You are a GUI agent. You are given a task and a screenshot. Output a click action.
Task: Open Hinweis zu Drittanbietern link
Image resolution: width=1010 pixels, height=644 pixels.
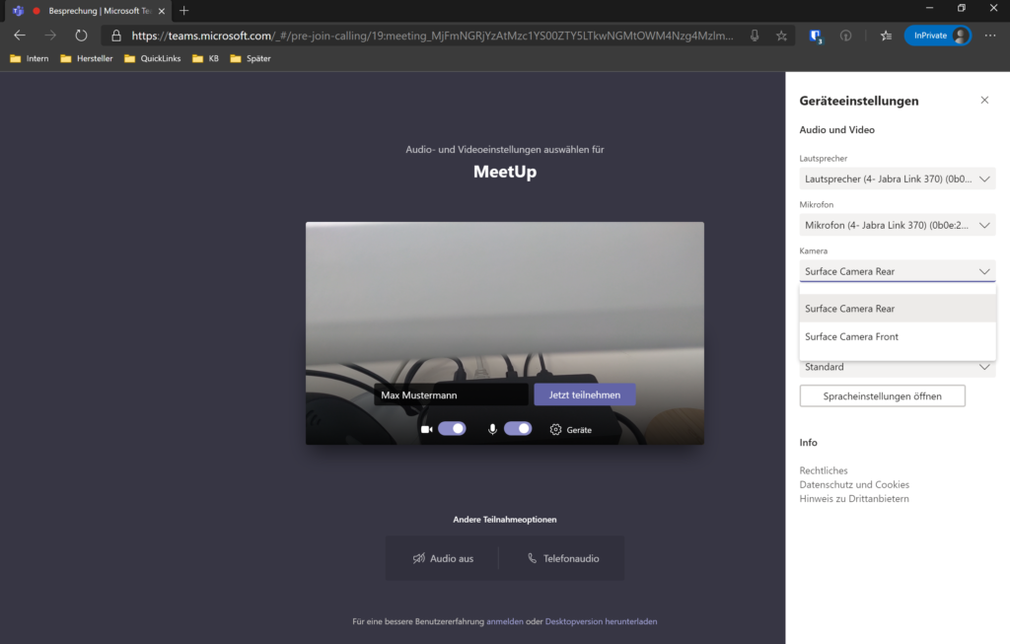(x=854, y=499)
